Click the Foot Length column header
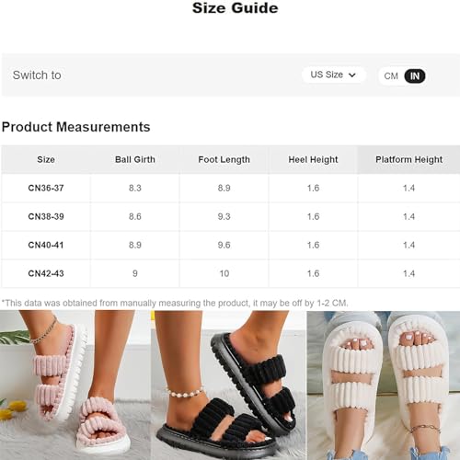The image size is (460, 460). [224, 159]
